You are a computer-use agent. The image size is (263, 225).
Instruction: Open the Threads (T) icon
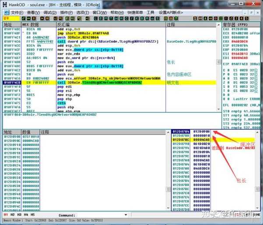111,18
